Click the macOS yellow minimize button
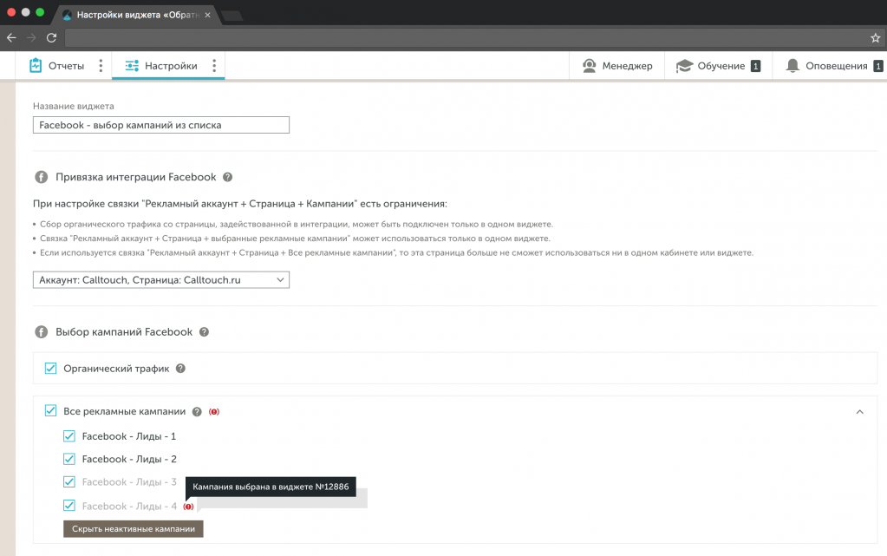Viewport: 887px width, 556px height. pos(25,12)
